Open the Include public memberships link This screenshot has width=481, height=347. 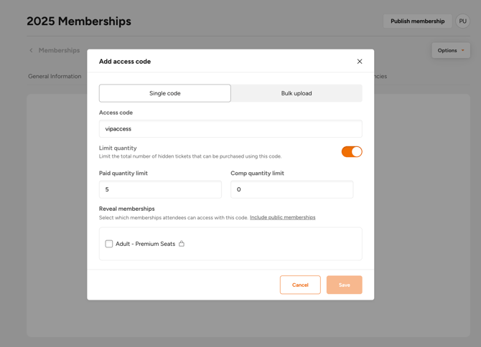click(x=283, y=217)
